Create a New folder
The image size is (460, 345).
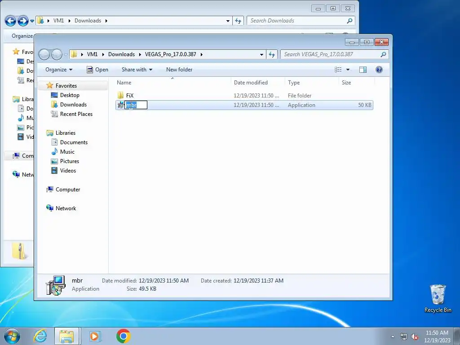tap(179, 70)
